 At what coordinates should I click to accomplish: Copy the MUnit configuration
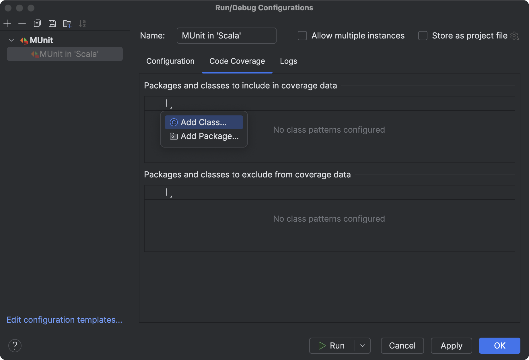tap(37, 23)
